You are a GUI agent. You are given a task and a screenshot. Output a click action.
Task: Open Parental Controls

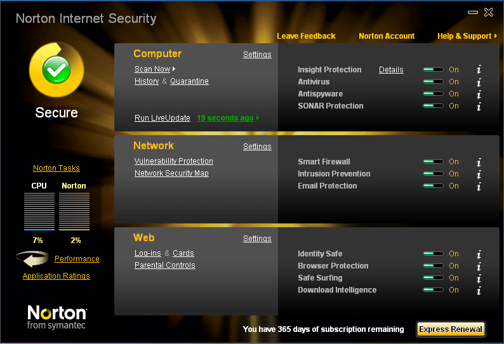(x=165, y=265)
